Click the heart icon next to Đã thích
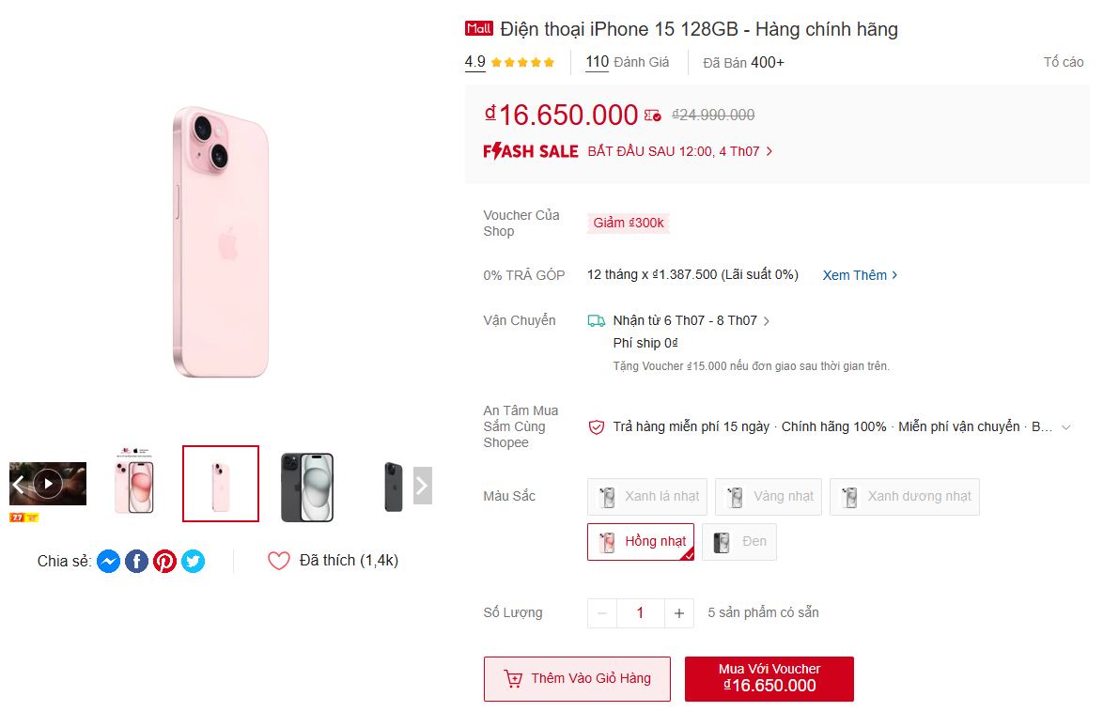1119x727 pixels. coord(279,560)
